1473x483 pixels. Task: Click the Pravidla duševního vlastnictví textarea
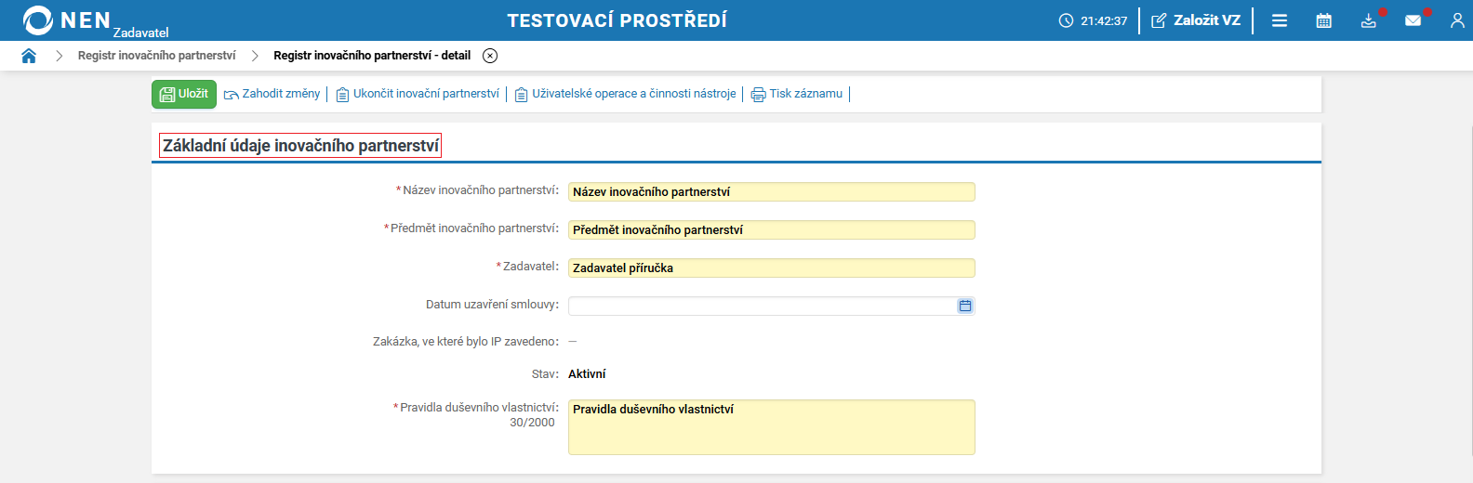click(771, 427)
